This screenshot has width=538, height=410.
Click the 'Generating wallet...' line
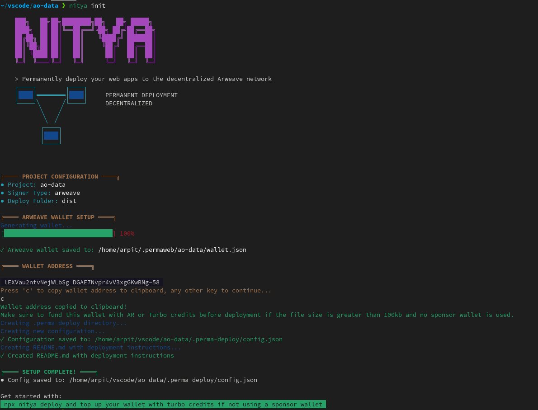pos(36,226)
